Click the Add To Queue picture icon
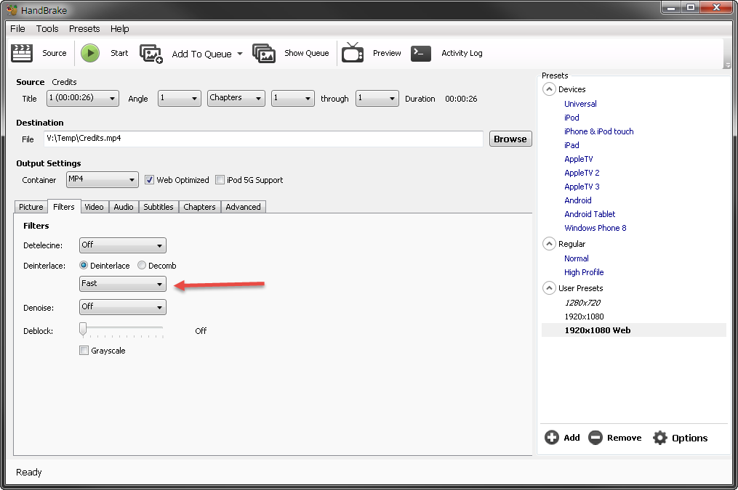 pyautogui.click(x=151, y=54)
